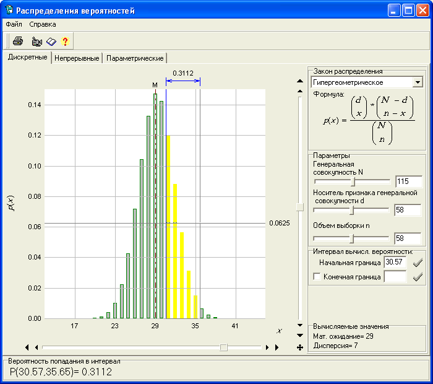
Task: Click the 0.3112 label above the interval
Action: (183, 73)
